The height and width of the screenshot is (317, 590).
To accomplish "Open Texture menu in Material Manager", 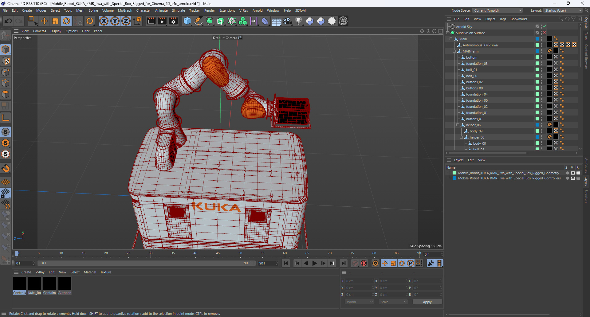I will [x=106, y=272].
